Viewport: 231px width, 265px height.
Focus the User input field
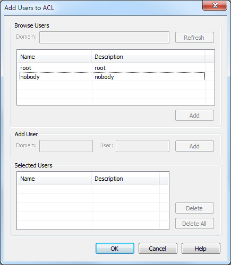pyautogui.click(x=142, y=146)
